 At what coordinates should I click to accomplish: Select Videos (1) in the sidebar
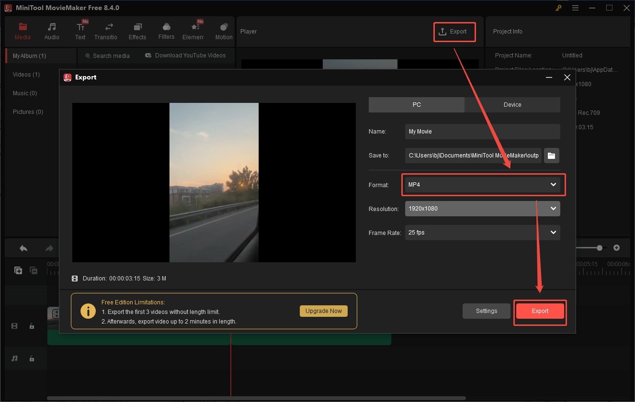click(x=26, y=74)
